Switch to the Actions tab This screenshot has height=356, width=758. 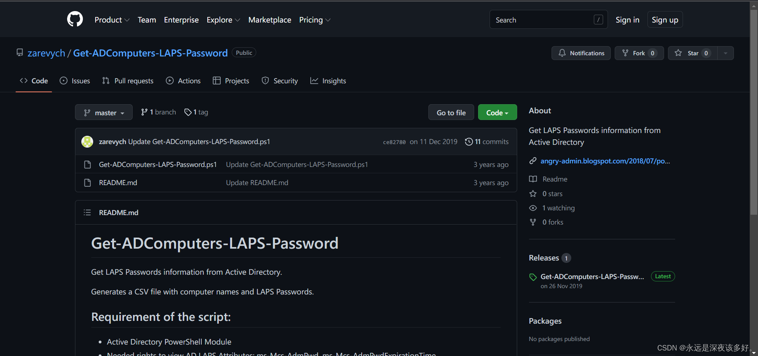point(183,81)
